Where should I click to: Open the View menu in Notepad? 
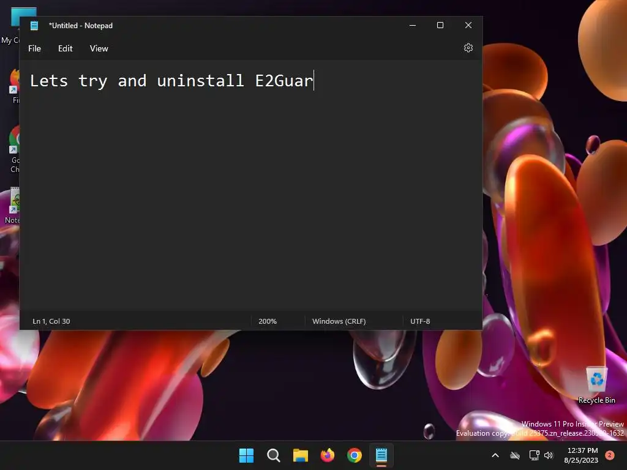tap(99, 48)
